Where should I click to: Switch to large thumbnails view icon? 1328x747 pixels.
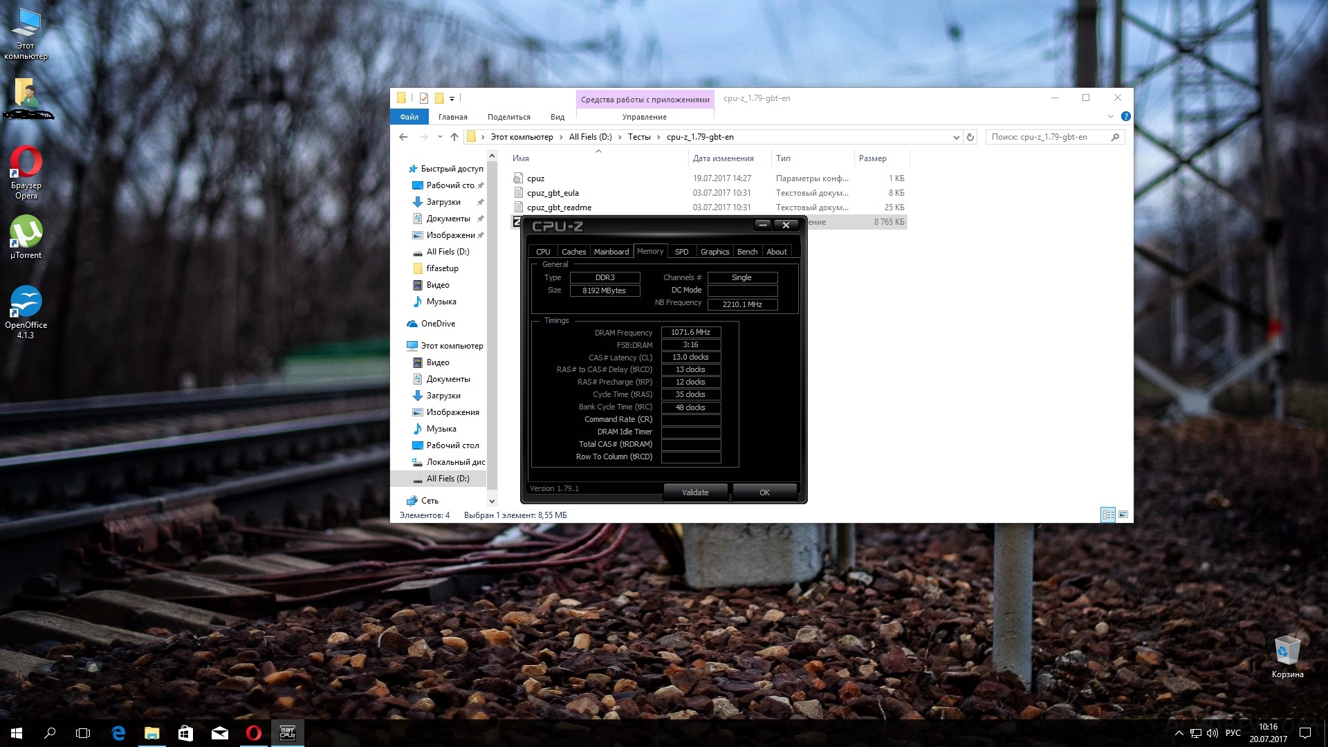point(1123,515)
